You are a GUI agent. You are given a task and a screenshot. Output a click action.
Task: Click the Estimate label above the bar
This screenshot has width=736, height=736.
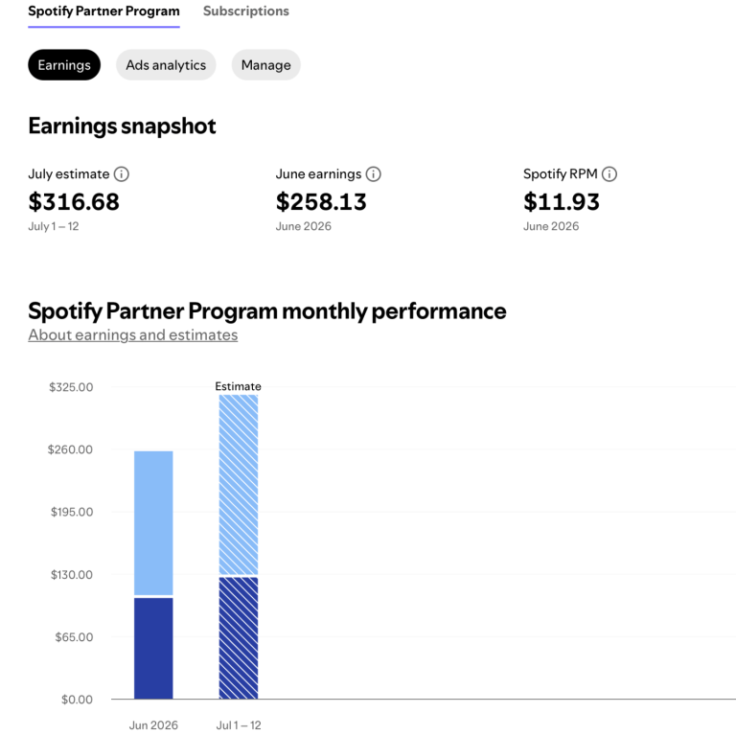pos(238,386)
